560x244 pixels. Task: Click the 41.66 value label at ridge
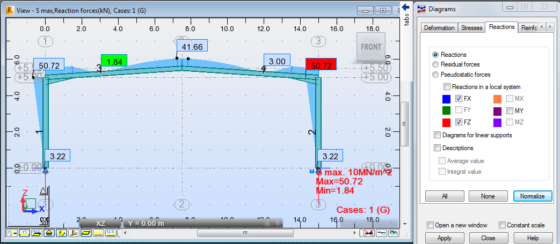pos(192,47)
